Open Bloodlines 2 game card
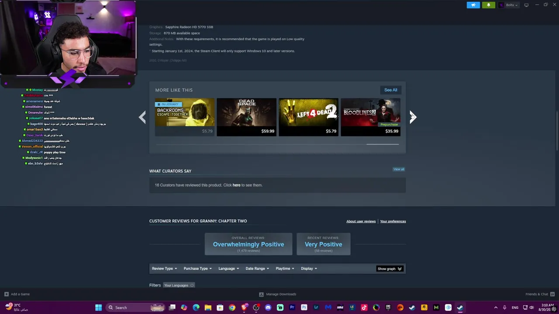The image size is (559, 314). coord(370,117)
